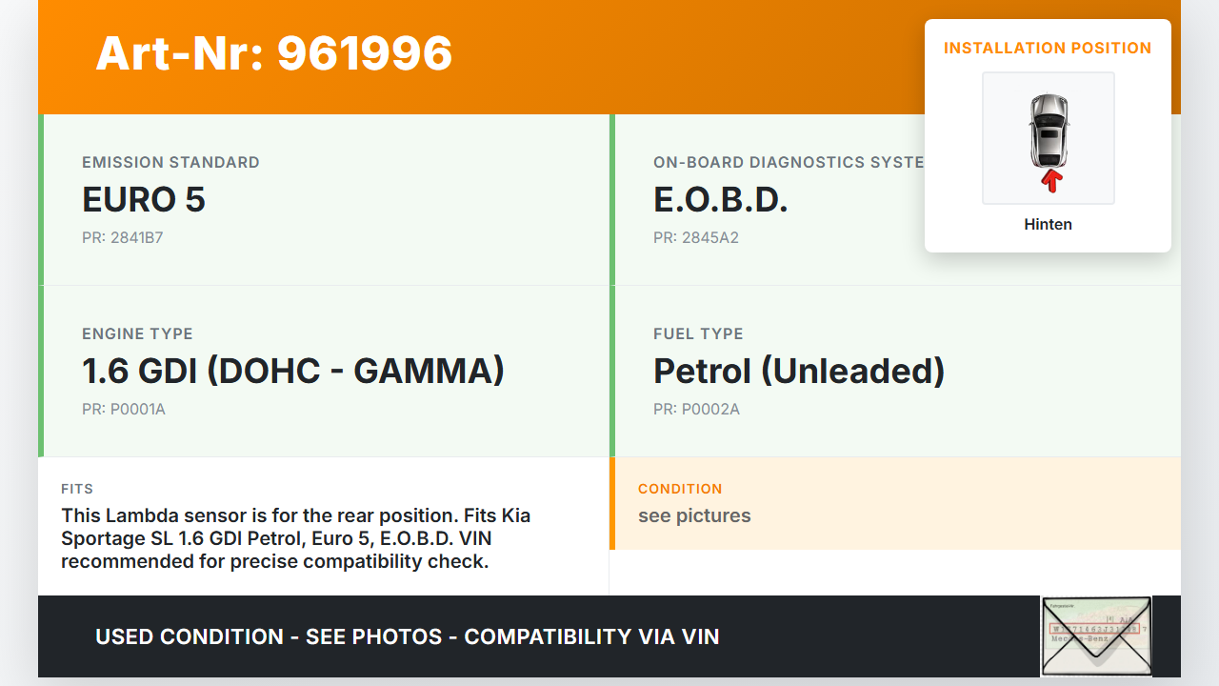
Task: Click the PR: 2841B7 code
Action: pos(123,237)
